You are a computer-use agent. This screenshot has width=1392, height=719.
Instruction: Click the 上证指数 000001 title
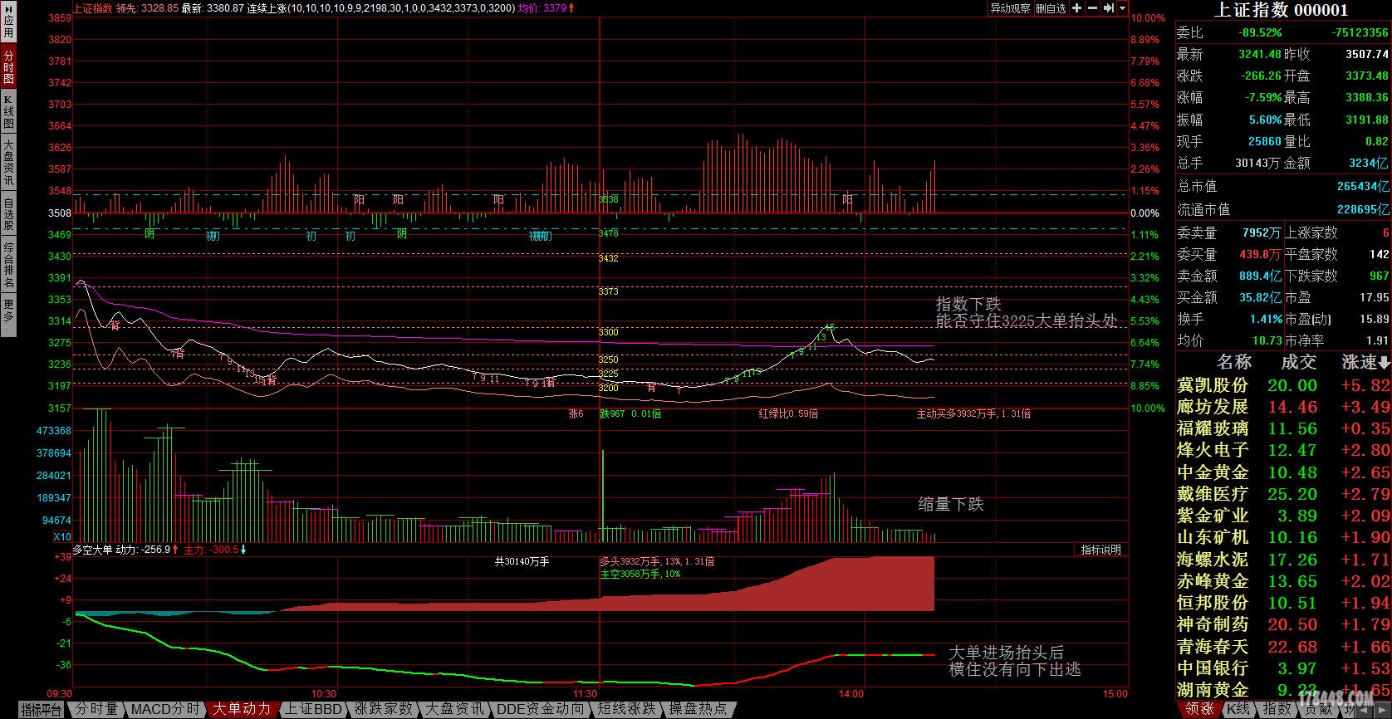click(1282, 10)
